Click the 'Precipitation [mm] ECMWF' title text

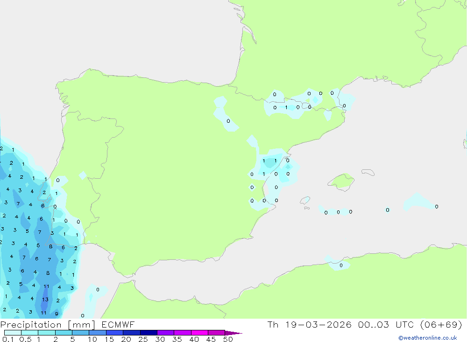tap(68, 324)
